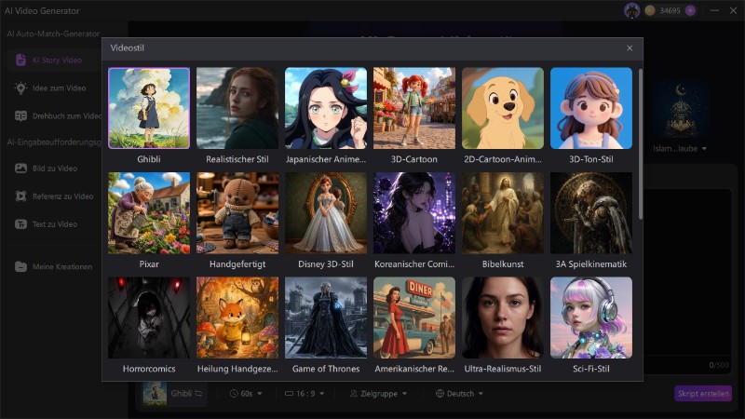The height and width of the screenshot is (419, 745).
Task: Close the Videostil dialog
Action: coord(630,48)
